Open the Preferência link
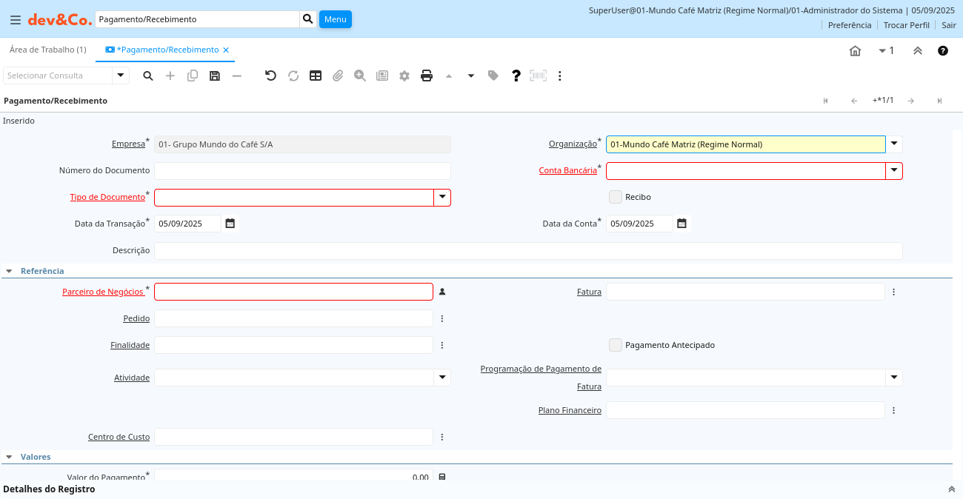The height and width of the screenshot is (499, 963). click(849, 25)
